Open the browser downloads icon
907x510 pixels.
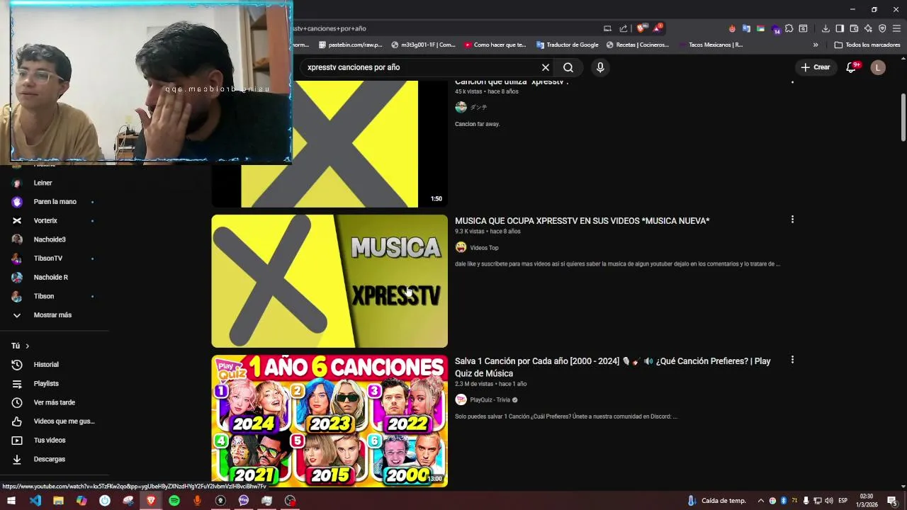826,28
